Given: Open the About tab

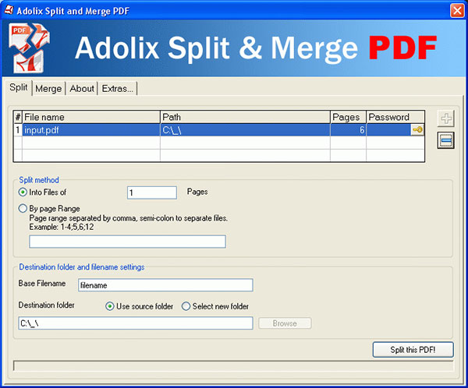Looking at the screenshot, I should (x=82, y=89).
